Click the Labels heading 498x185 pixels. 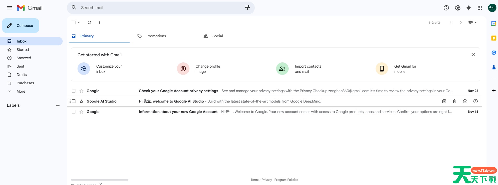tap(13, 105)
